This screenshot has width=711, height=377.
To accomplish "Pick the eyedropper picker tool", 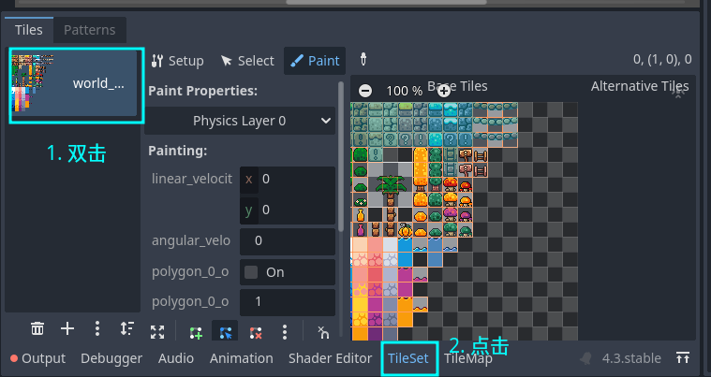I will 363,60.
